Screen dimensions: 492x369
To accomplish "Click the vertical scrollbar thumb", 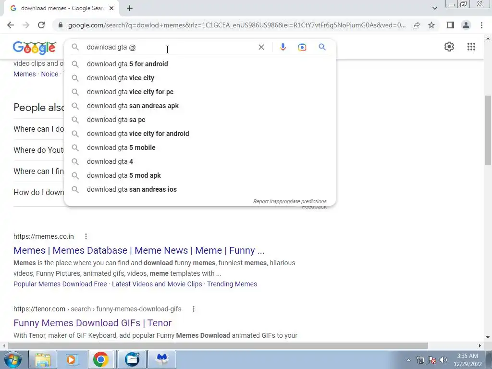I will [x=488, y=130].
